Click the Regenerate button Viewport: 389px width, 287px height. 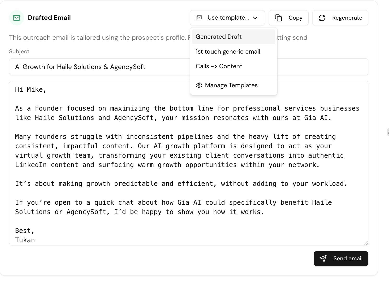340,18
